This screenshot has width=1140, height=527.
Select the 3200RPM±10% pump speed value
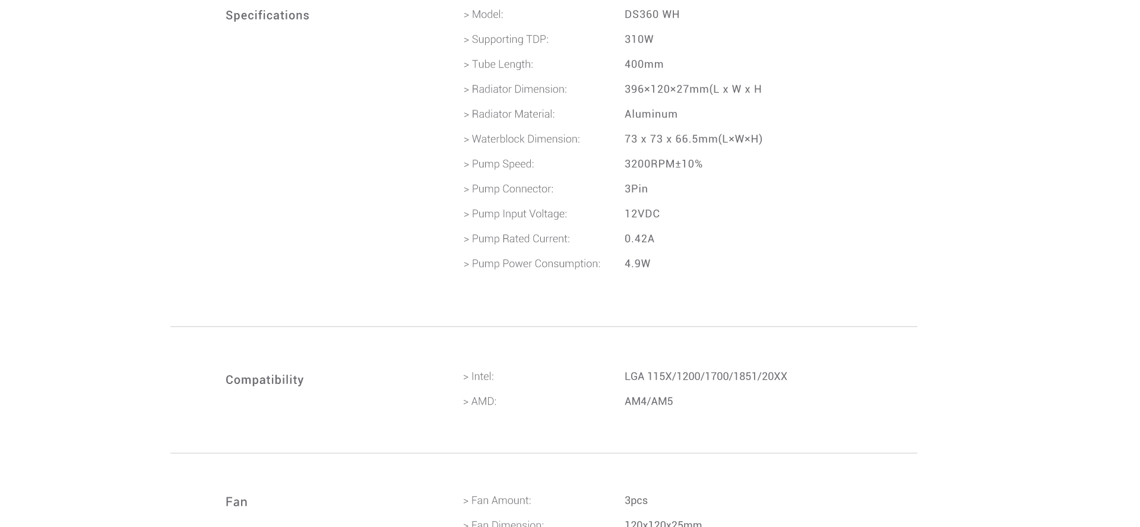pos(663,164)
